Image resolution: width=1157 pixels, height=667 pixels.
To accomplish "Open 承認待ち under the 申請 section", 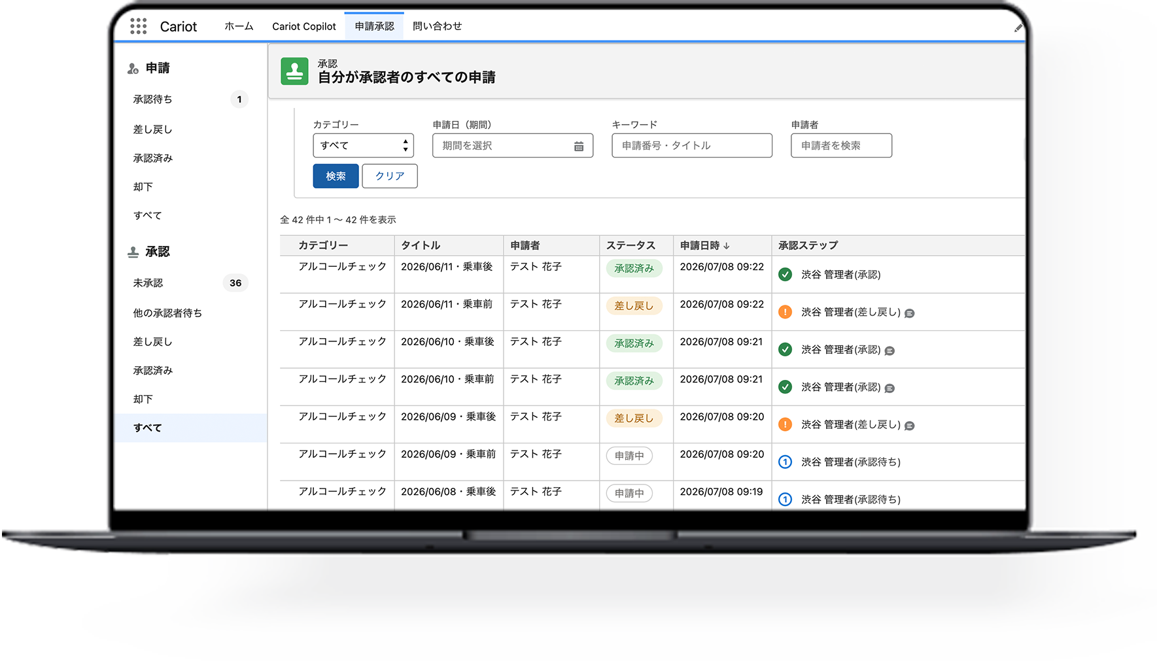I will (153, 99).
